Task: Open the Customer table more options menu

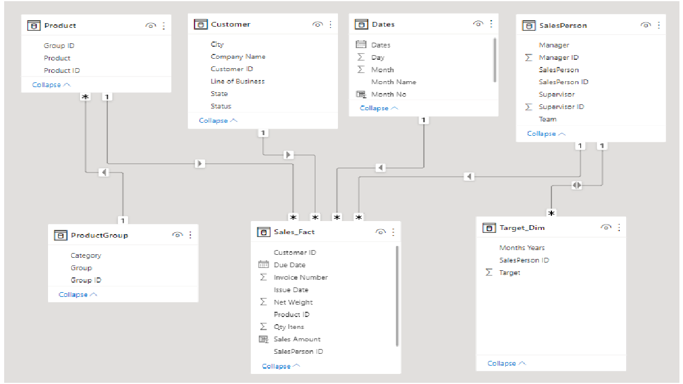Action: click(x=331, y=24)
